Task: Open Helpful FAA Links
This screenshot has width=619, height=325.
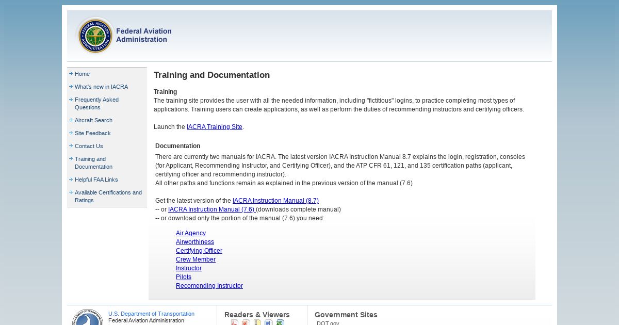Action: [x=96, y=180]
